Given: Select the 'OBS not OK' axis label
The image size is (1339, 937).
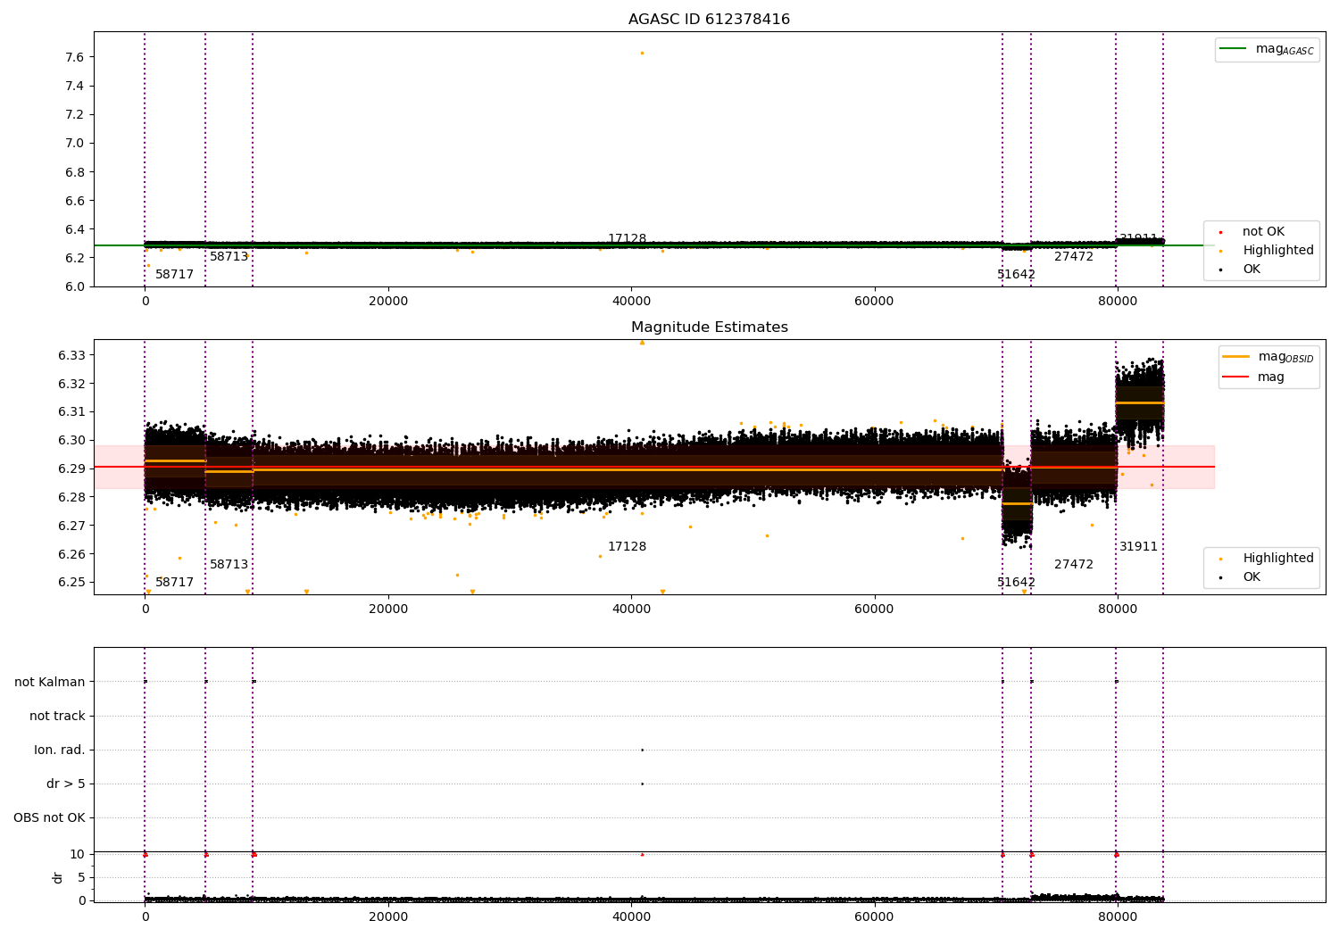Looking at the screenshot, I should pyautogui.click(x=49, y=817).
